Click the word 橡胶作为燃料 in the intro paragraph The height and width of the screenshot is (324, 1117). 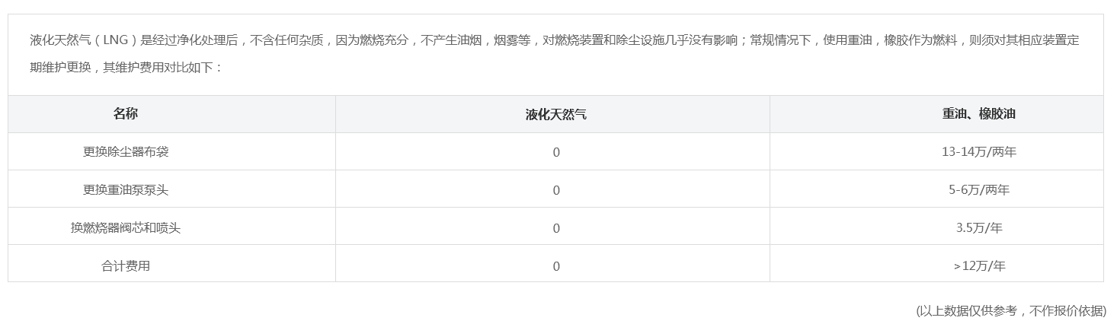pyautogui.click(x=920, y=40)
